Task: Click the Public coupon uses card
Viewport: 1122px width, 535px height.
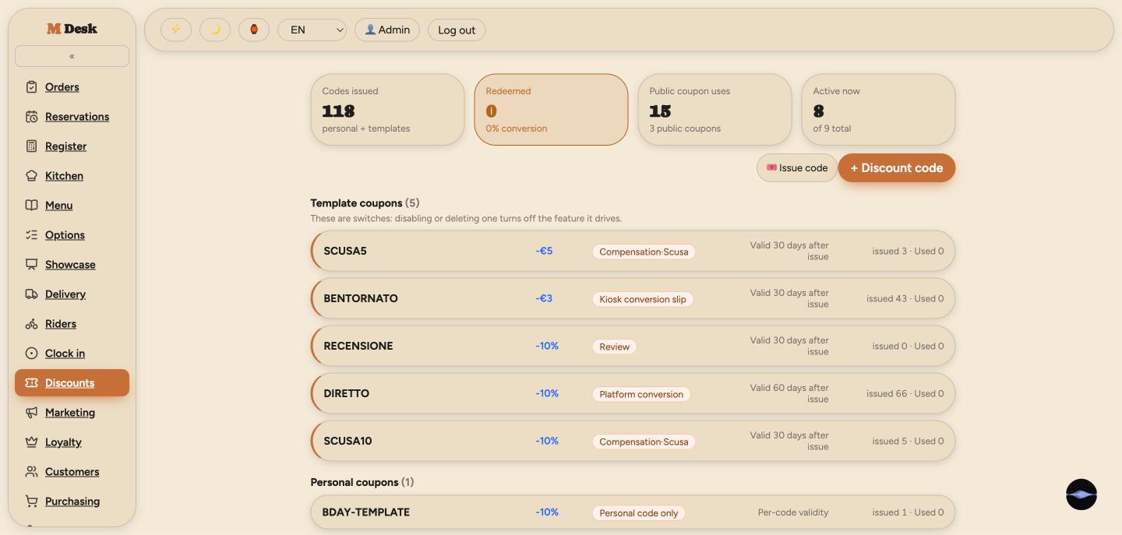Action: [x=714, y=110]
